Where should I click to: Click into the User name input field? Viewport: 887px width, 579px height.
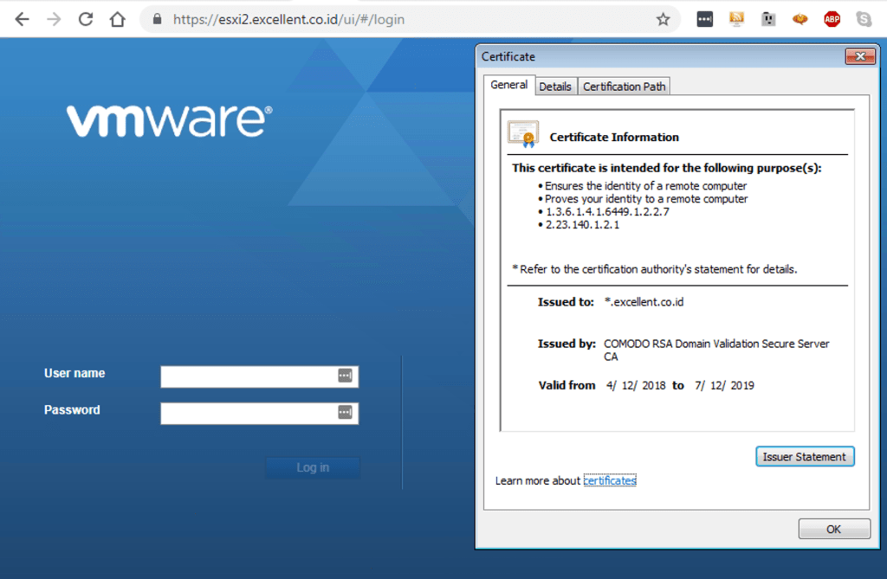point(249,376)
